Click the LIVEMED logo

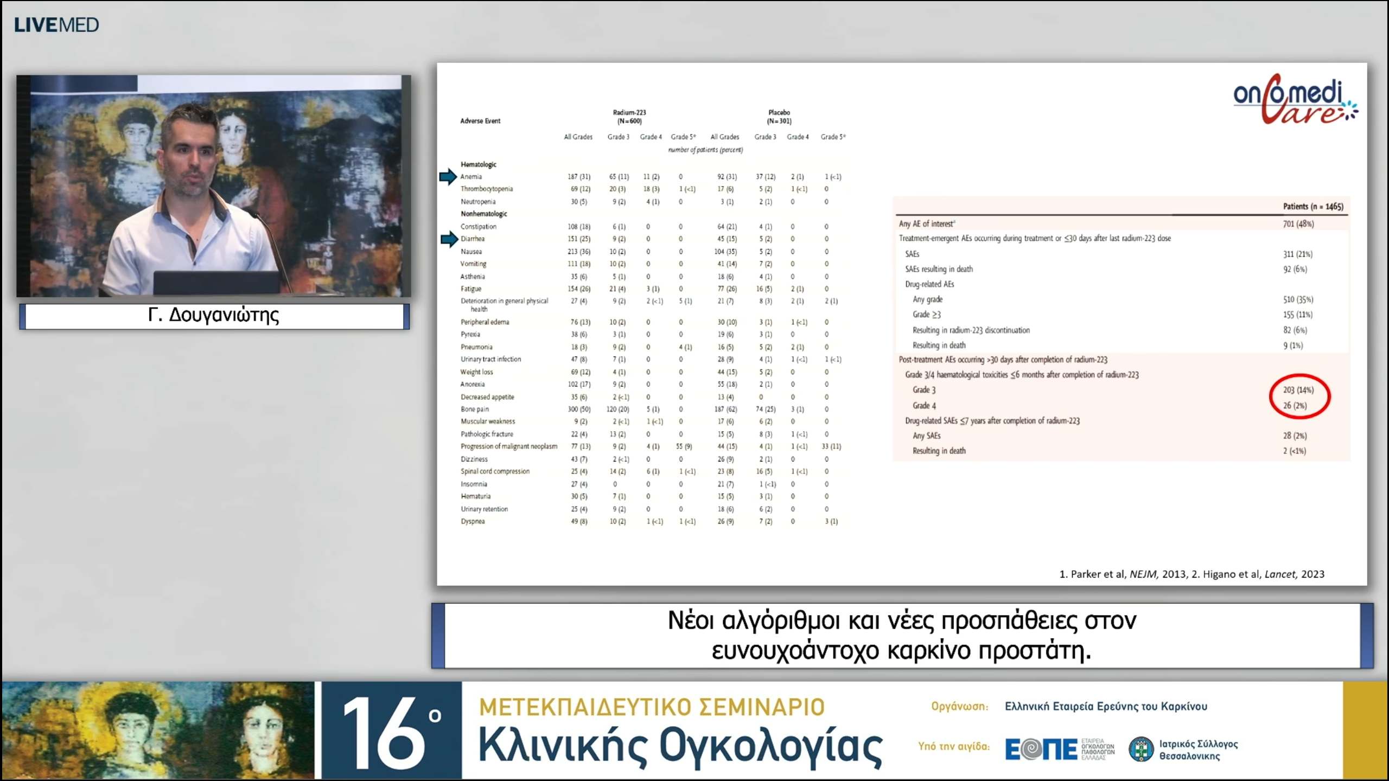[57, 24]
